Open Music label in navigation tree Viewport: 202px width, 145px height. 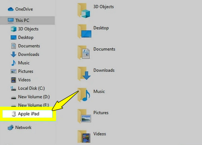[x=24, y=63]
